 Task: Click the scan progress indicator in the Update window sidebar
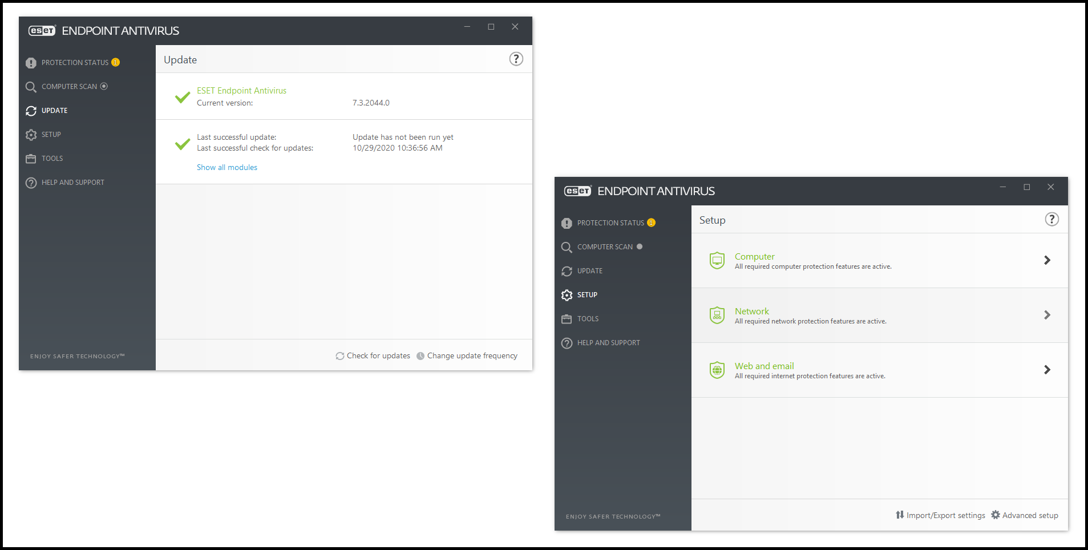click(104, 86)
